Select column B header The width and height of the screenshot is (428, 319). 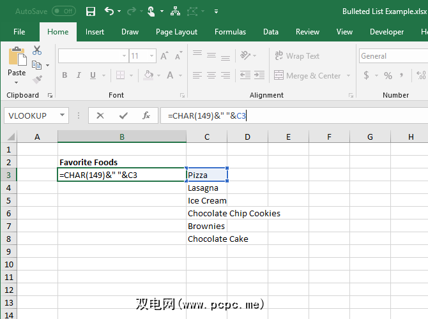pos(122,137)
